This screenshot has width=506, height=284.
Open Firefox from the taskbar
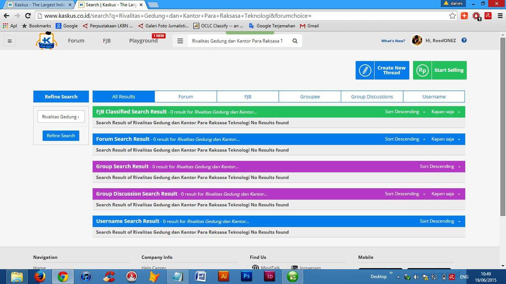(40, 277)
